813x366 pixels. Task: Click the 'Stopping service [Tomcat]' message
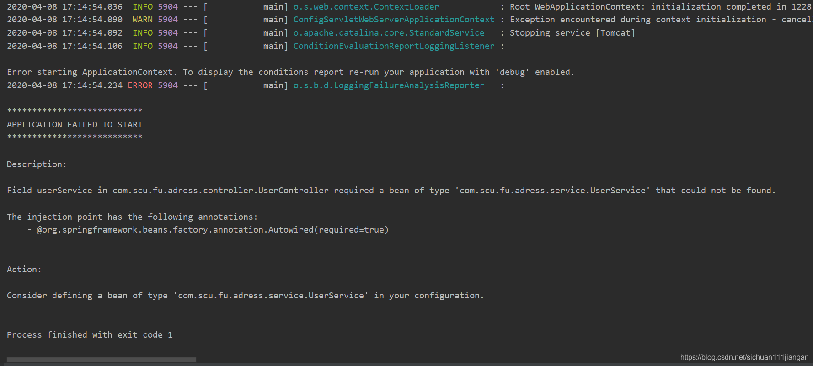[x=572, y=33]
